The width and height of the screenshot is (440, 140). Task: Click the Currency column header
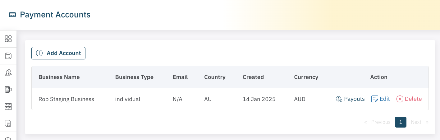(x=306, y=77)
